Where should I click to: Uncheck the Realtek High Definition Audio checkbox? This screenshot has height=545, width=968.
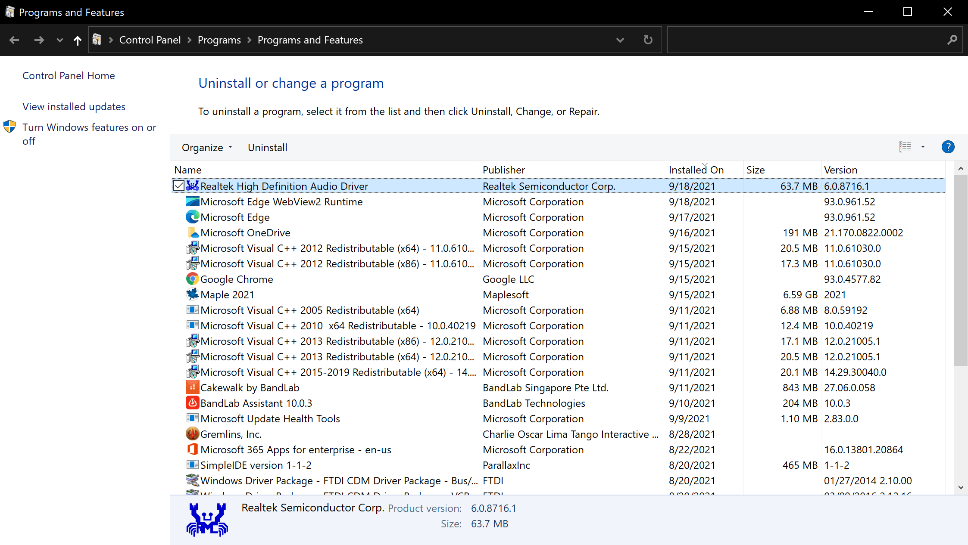[178, 186]
